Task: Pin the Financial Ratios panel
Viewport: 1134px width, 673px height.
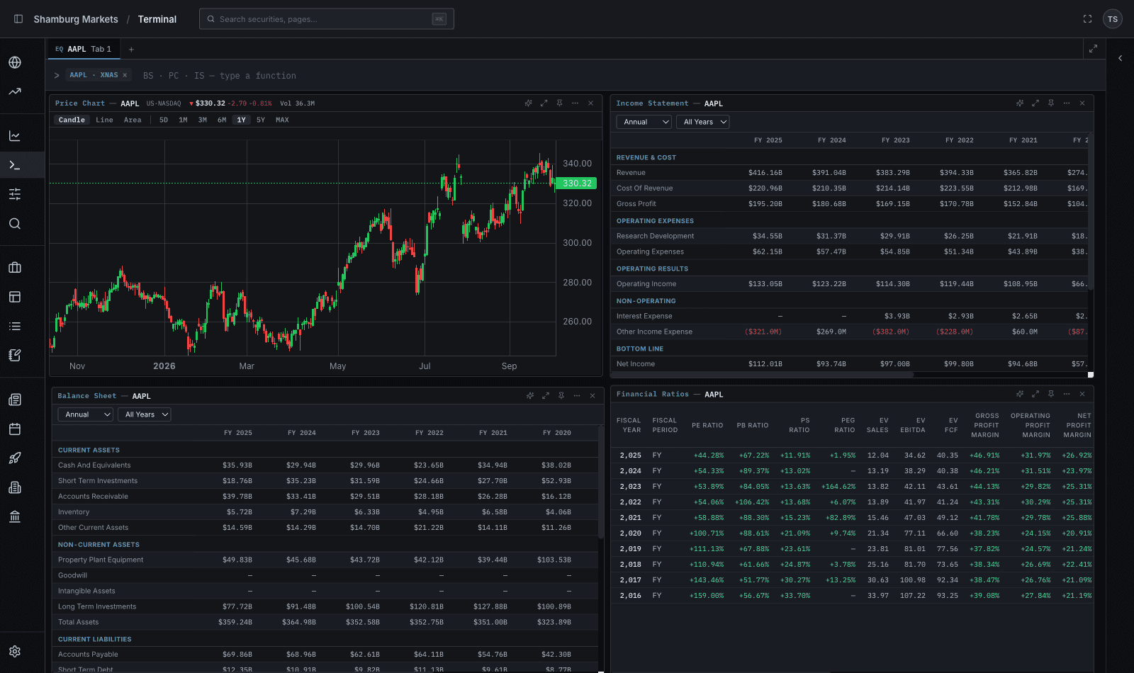Action: click(x=1051, y=394)
